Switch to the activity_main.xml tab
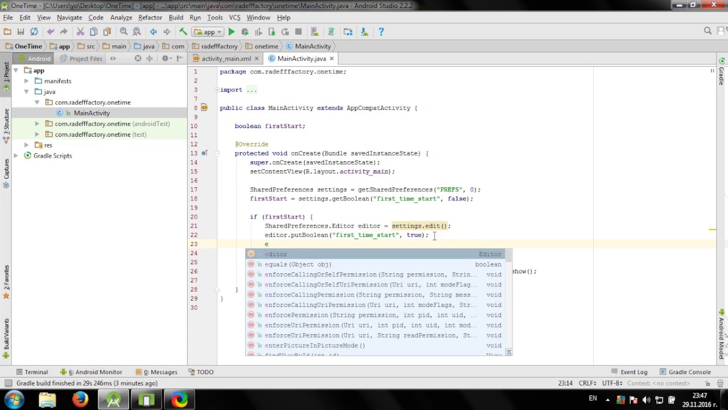 pos(226,59)
